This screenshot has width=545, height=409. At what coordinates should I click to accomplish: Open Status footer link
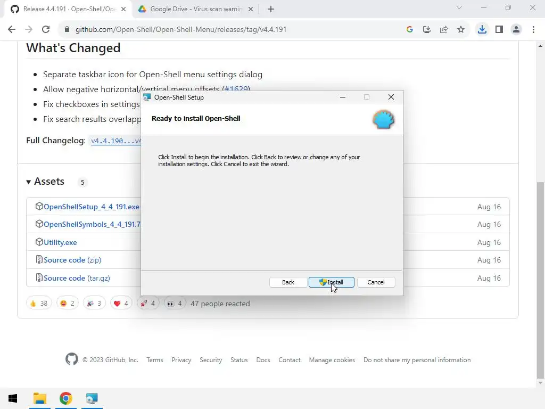239,360
